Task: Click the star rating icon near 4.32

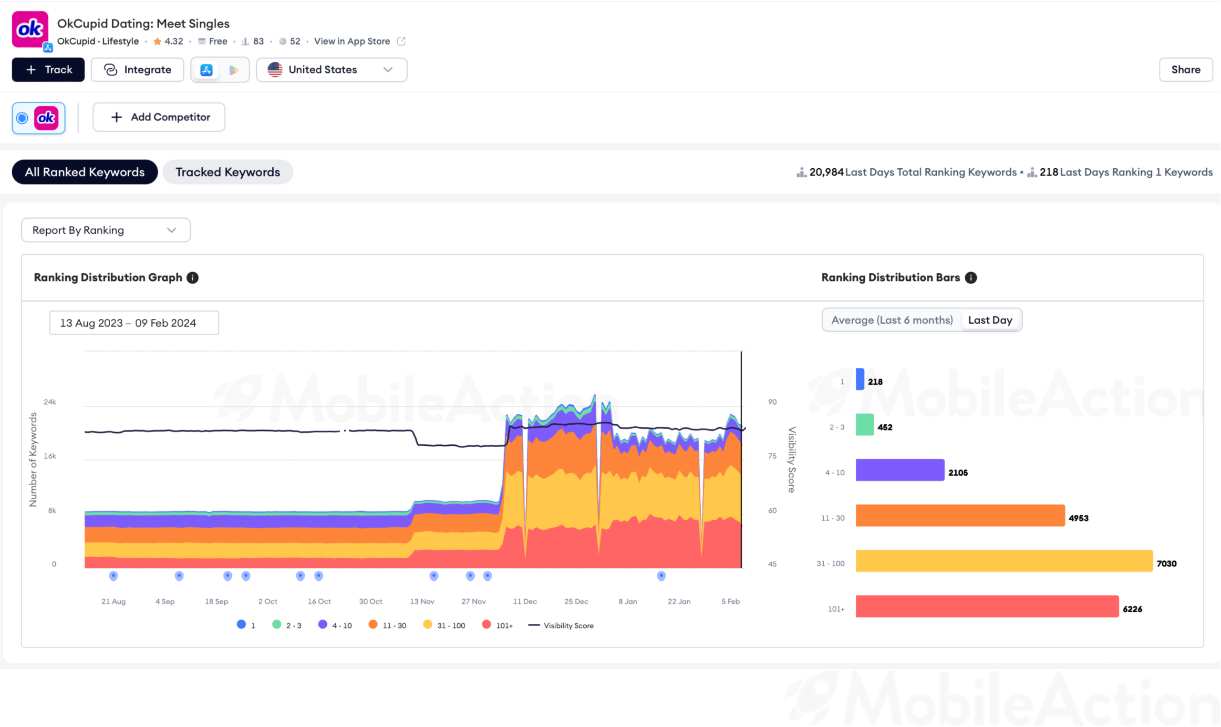Action: point(157,41)
